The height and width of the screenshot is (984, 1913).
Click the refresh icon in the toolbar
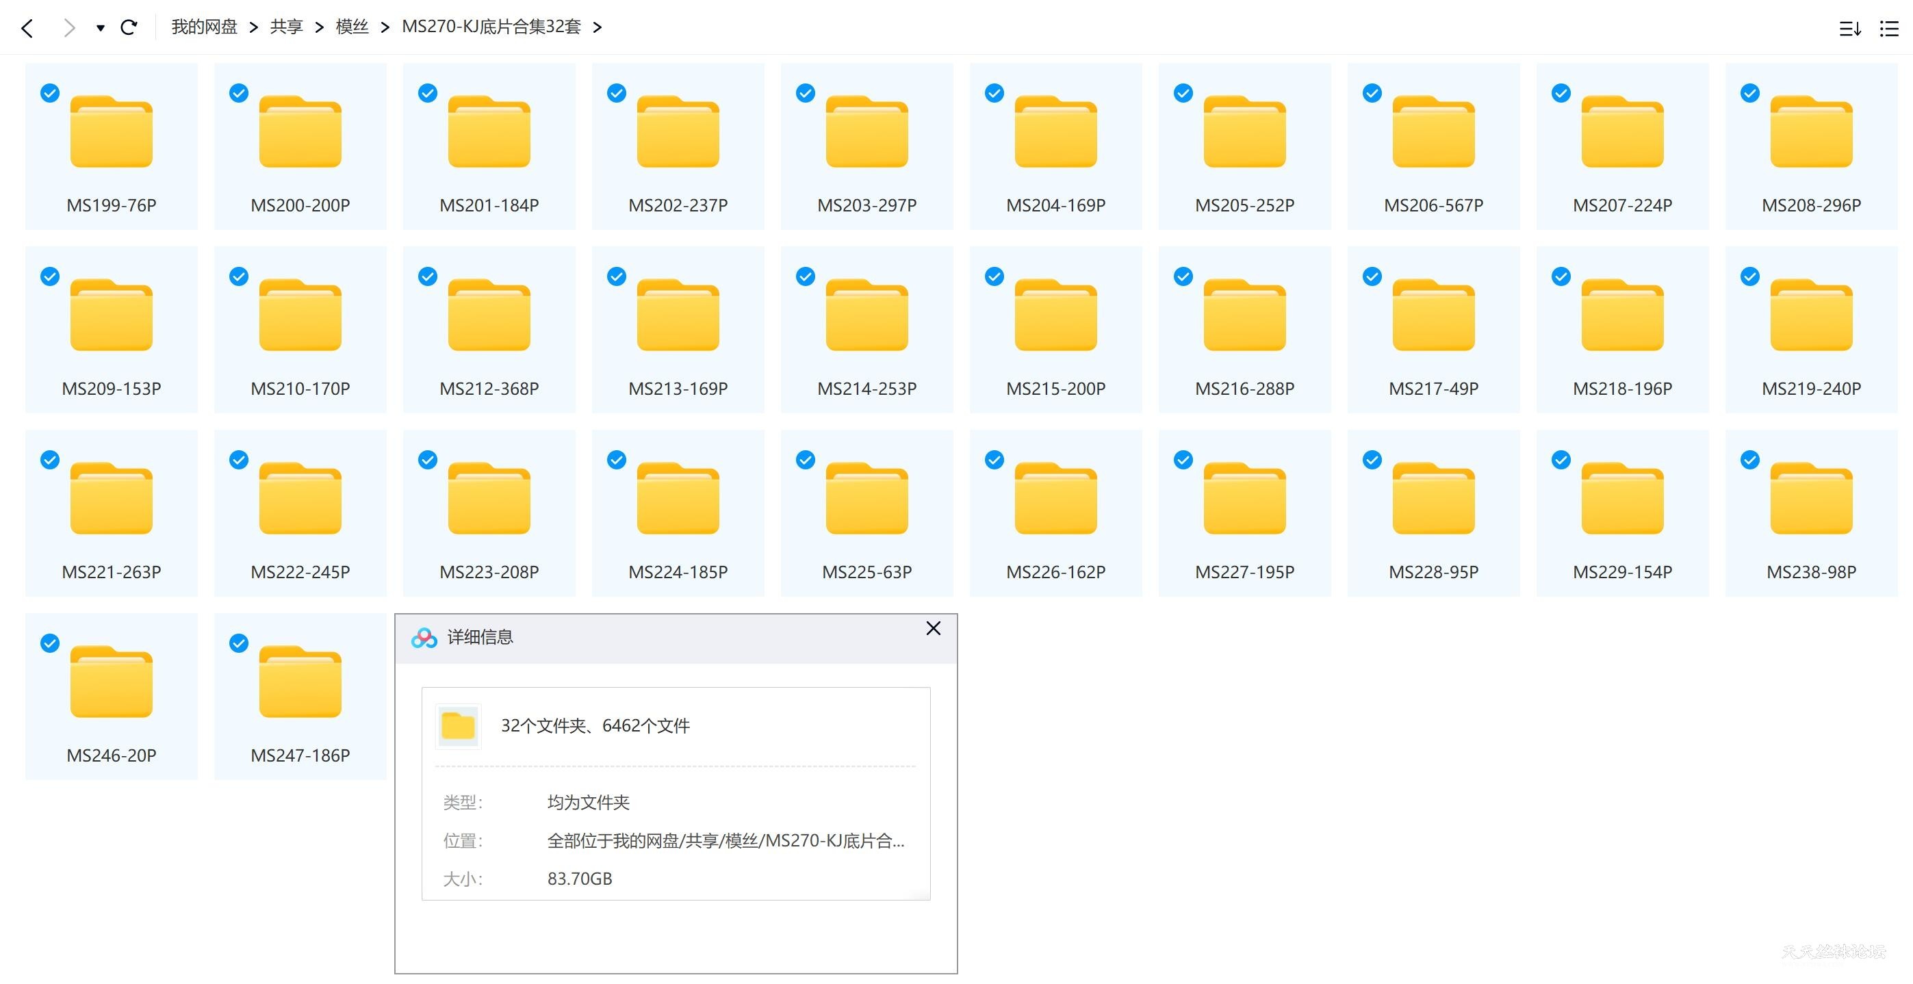129,27
